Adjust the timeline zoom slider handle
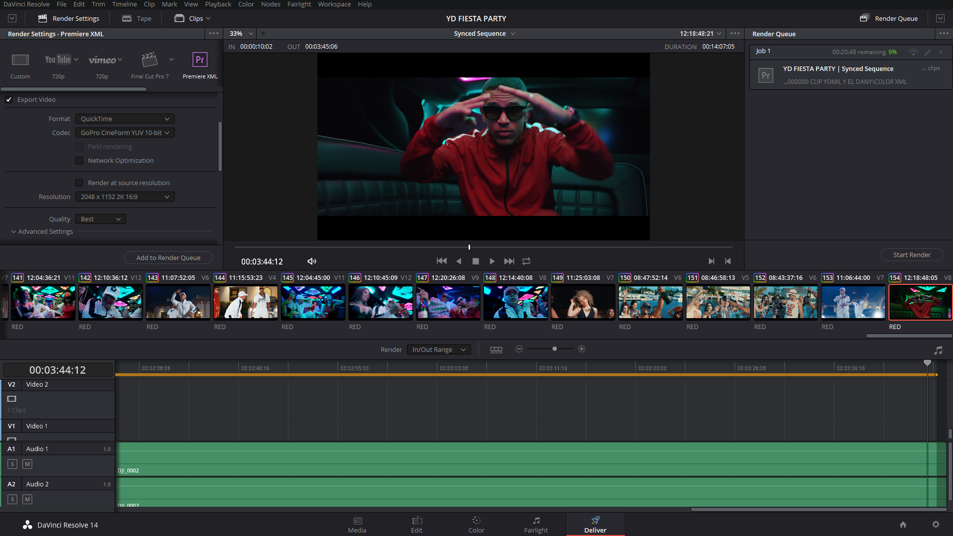Viewport: 953px width, 536px height. click(x=554, y=349)
